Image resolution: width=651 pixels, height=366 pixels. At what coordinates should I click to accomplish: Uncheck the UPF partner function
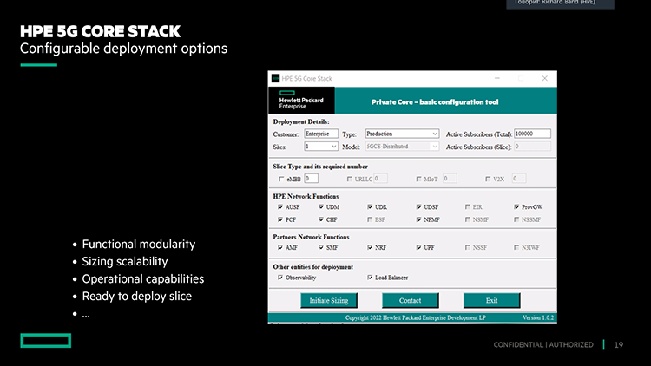(x=418, y=247)
